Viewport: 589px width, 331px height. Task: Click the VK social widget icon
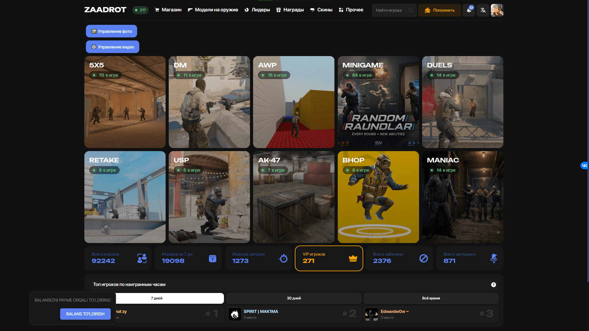tap(584, 165)
